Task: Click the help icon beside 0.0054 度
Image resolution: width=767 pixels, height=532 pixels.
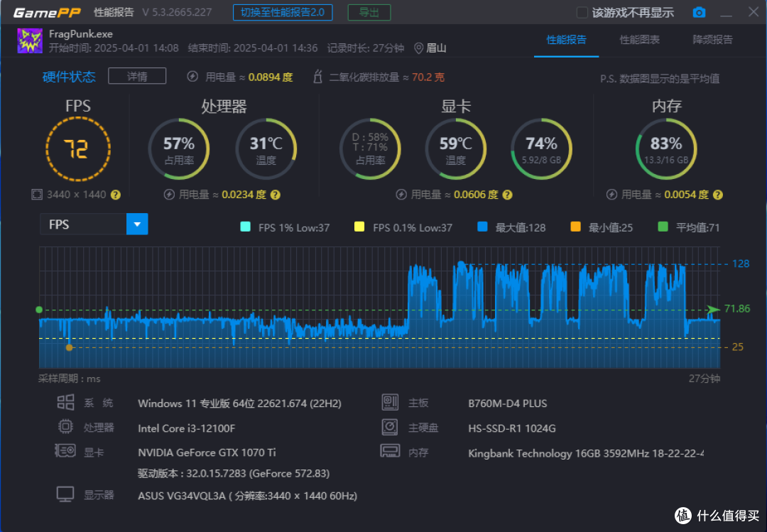Action: [717, 195]
